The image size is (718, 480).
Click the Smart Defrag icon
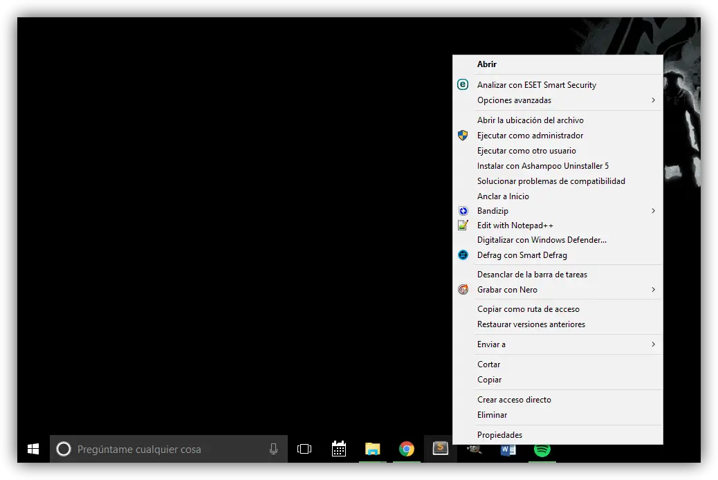tap(463, 255)
